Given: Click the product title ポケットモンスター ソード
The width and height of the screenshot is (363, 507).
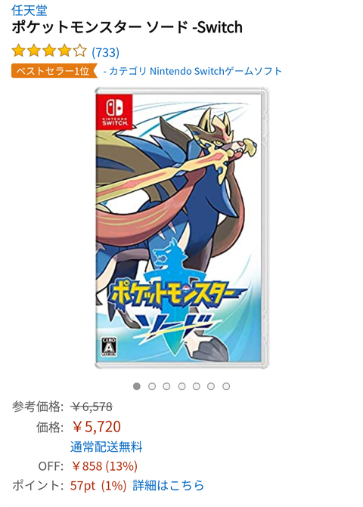Looking at the screenshot, I should pos(127,27).
